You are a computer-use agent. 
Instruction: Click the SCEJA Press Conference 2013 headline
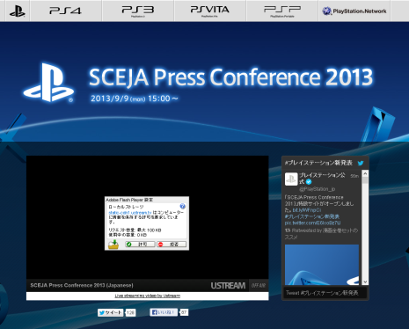[230, 77]
